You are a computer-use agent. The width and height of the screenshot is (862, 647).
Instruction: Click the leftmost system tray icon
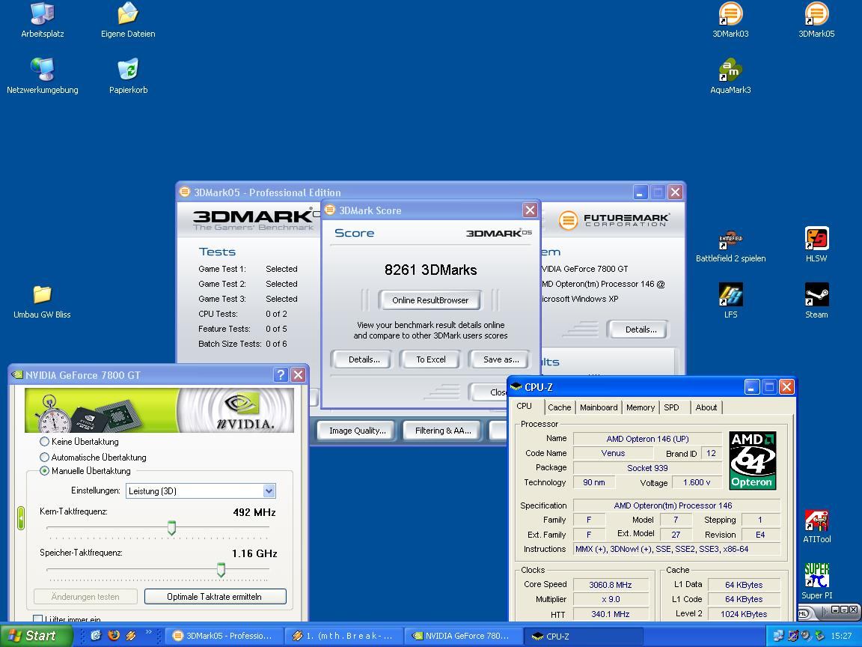779,636
